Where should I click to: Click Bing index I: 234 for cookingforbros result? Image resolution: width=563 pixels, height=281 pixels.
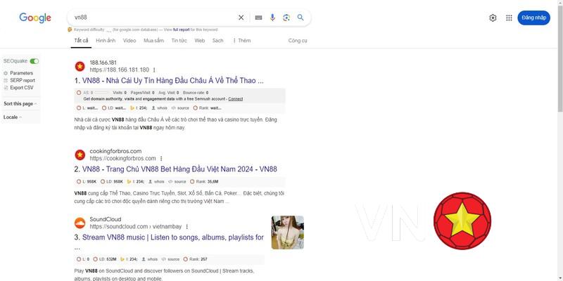(x=136, y=182)
